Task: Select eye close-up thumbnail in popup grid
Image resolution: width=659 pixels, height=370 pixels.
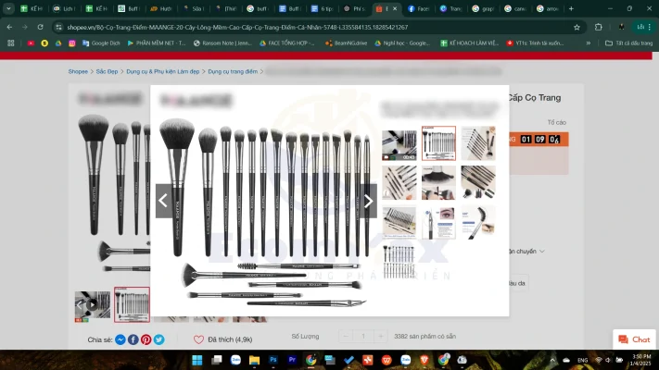Action: (438, 222)
